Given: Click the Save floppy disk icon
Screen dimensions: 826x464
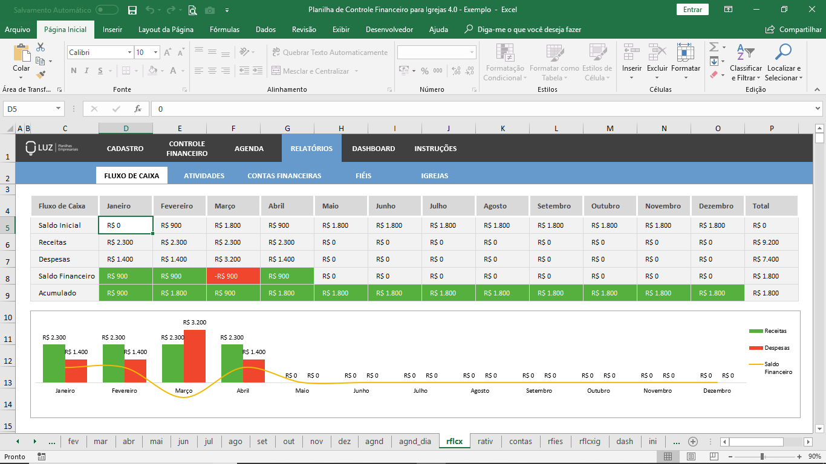Looking at the screenshot, I should tap(132, 10).
